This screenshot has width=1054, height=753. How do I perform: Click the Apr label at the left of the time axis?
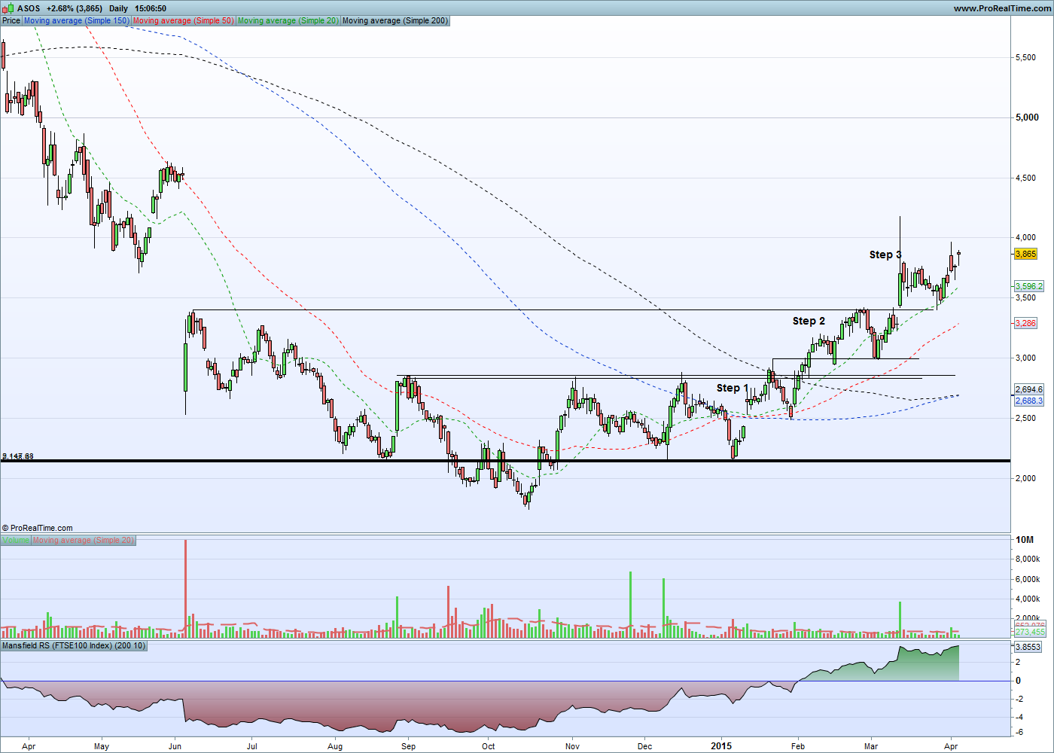point(29,747)
